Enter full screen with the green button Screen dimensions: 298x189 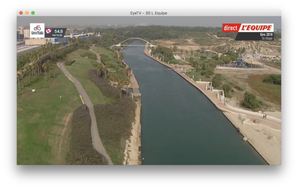(33, 13)
